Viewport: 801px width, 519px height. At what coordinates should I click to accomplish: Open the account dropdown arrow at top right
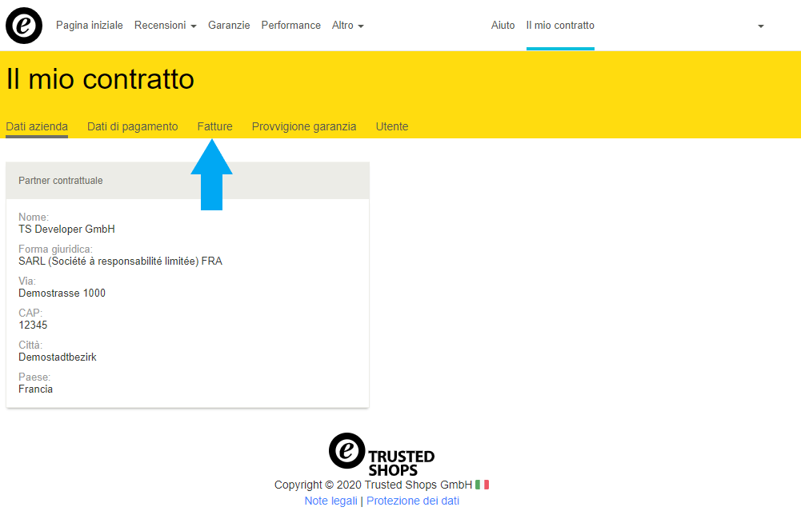(761, 26)
